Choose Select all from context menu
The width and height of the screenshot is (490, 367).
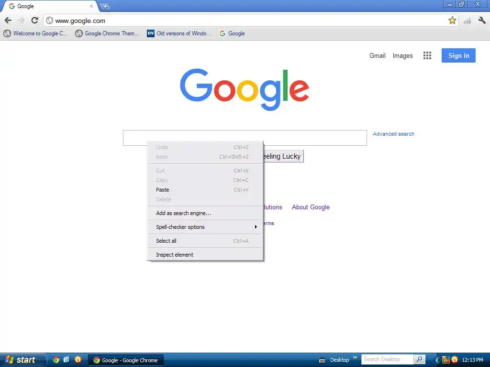coord(205,241)
